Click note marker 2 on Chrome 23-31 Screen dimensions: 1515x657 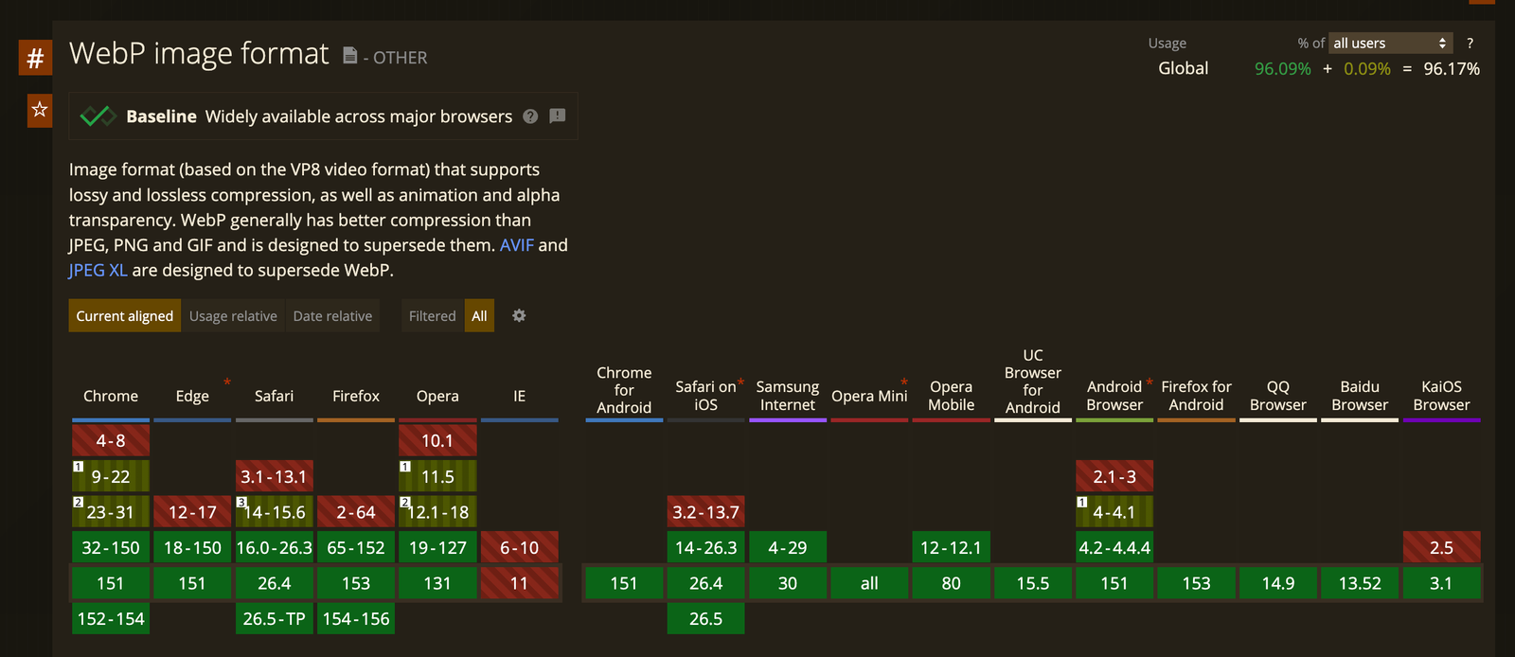(79, 502)
